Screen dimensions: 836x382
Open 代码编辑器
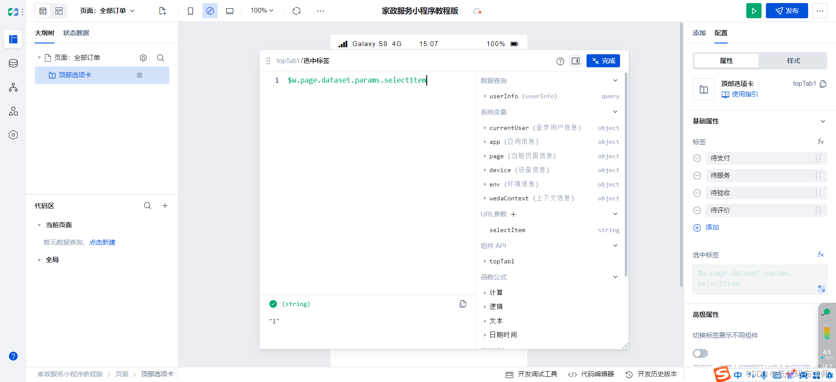(591, 374)
